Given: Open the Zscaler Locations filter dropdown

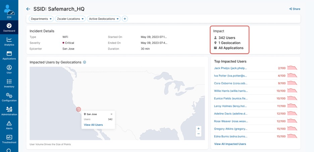Looking at the screenshot, I should (x=70, y=19).
